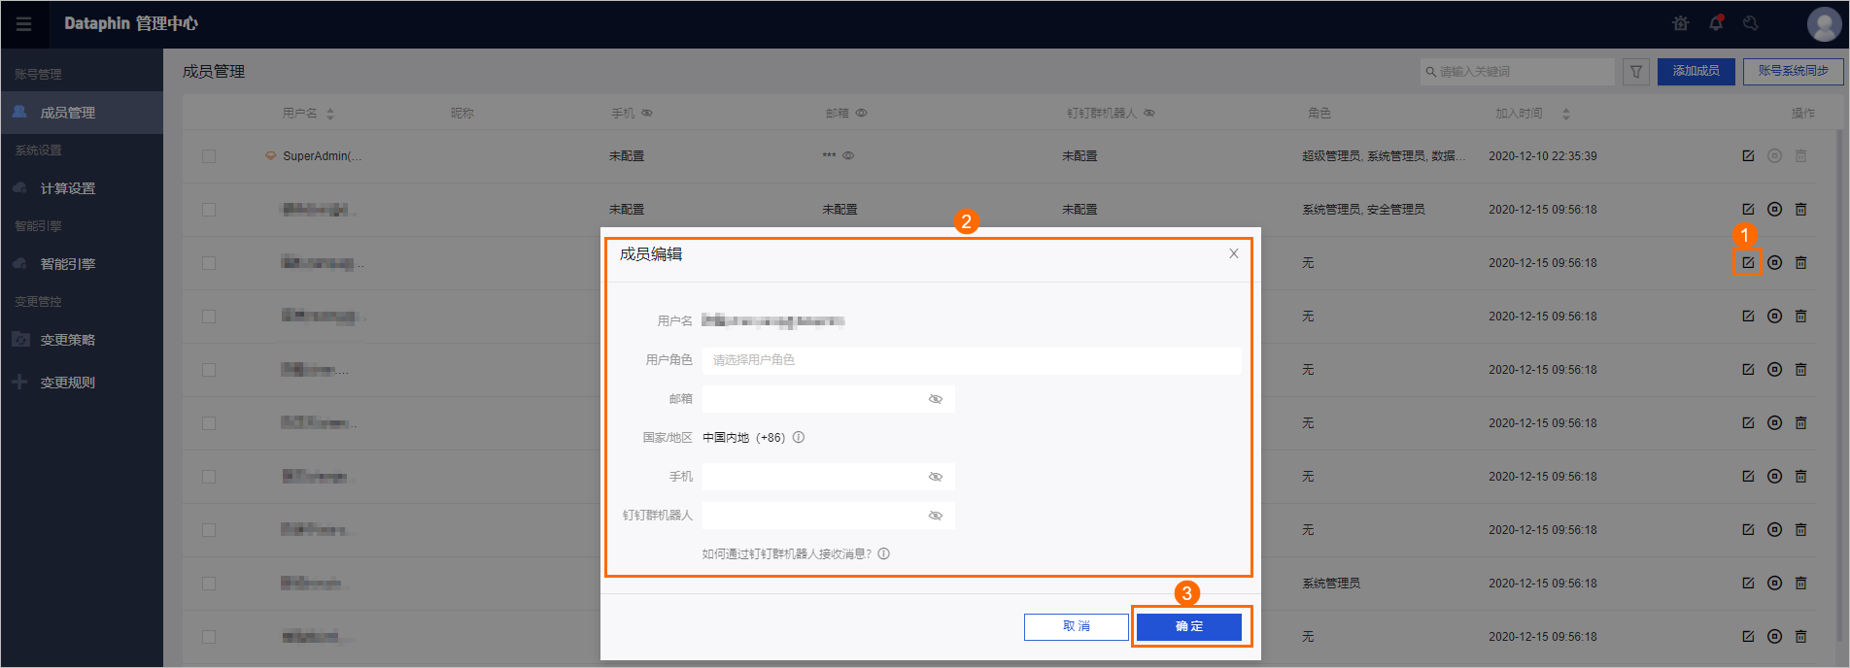1850x668 pixels.
Task: Click the keyword search box
Action: pyautogui.click(x=1517, y=72)
